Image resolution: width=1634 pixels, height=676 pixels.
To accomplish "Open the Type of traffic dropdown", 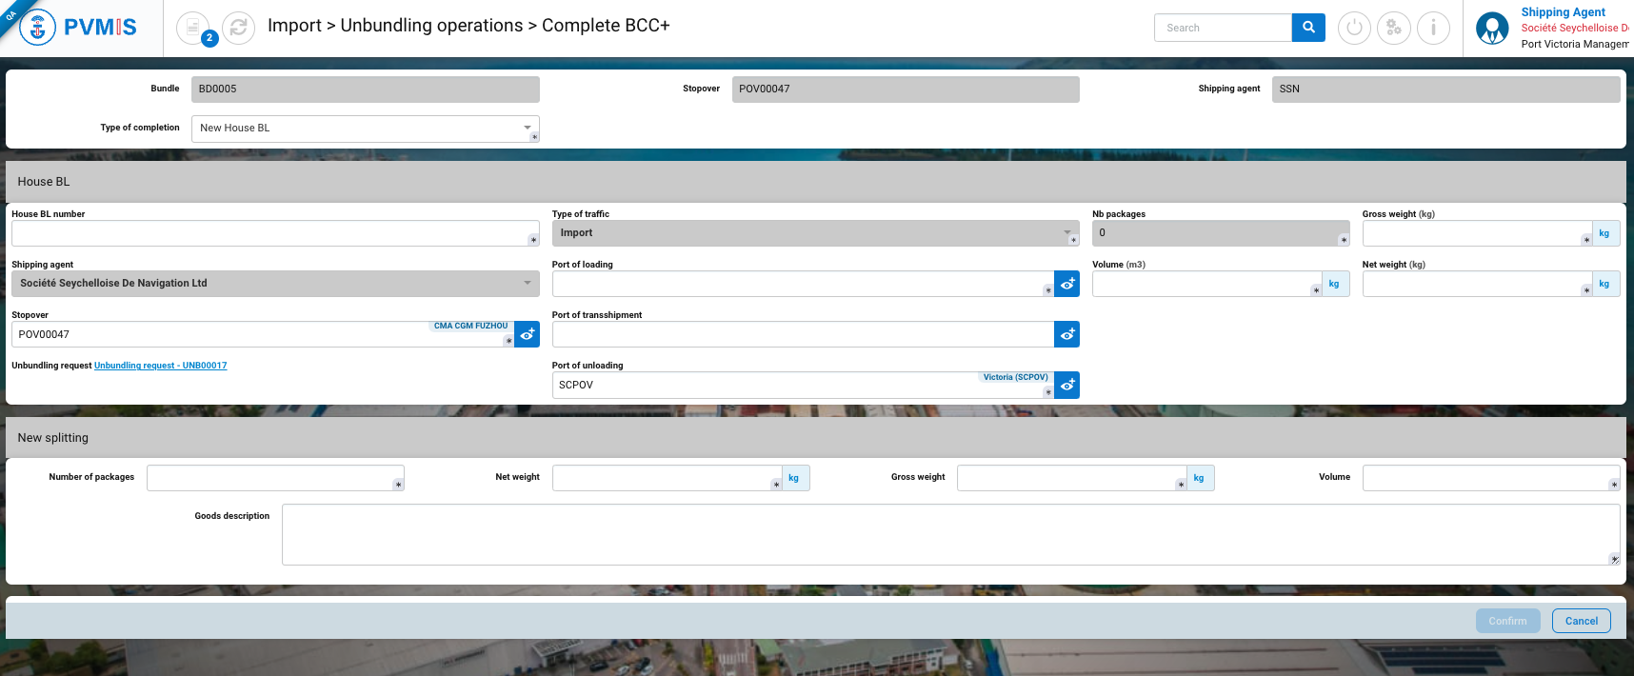I will tap(1066, 232).
